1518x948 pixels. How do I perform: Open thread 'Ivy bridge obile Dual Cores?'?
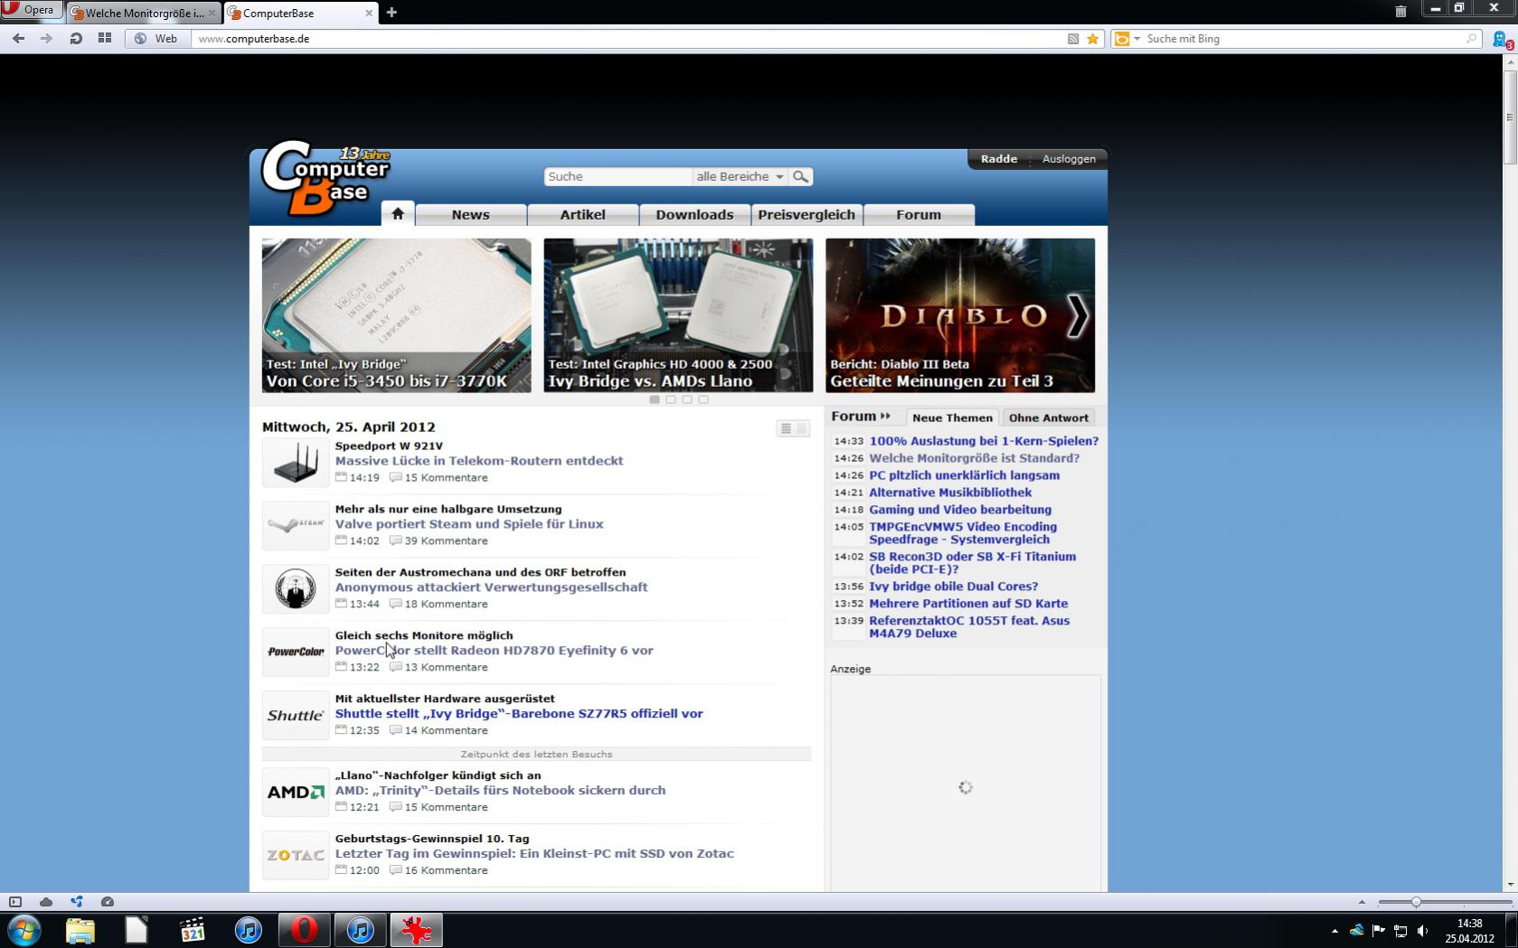(954, 587)
